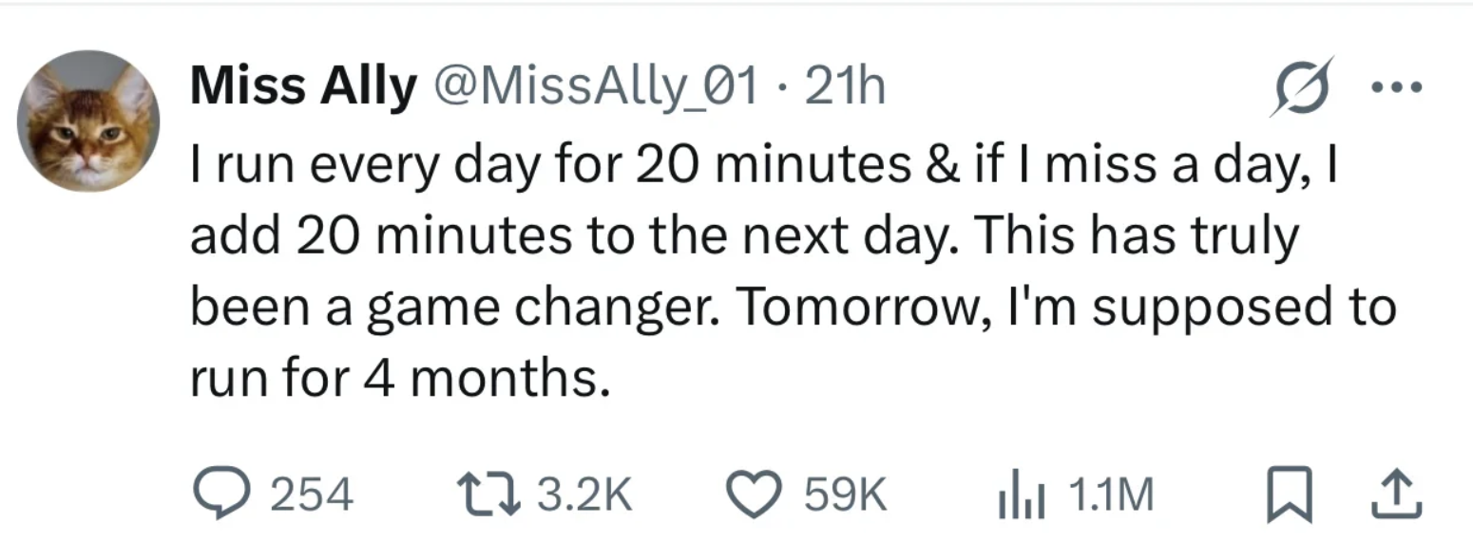
Task: Open the Grok explain-post slashed circle icon
Action: click(1301, 86)
